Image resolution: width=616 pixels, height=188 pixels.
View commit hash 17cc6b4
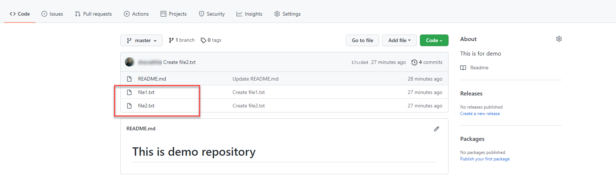click(359, 62)
